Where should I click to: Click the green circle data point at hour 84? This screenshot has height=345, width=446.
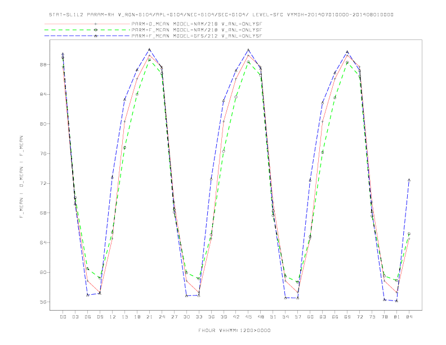(409, 234)
